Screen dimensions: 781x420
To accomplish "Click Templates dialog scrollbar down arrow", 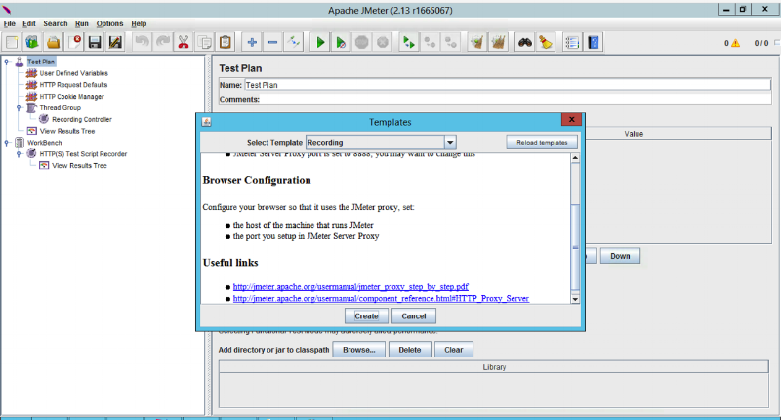I will tap(575, 299).
